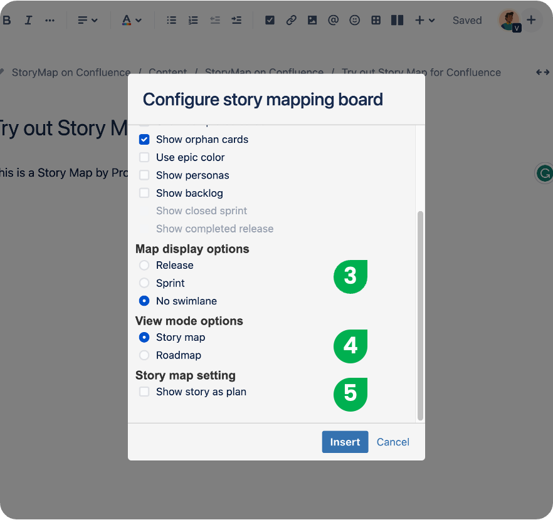Add an action item checkbox
The image size is (553, 520).
270,20
